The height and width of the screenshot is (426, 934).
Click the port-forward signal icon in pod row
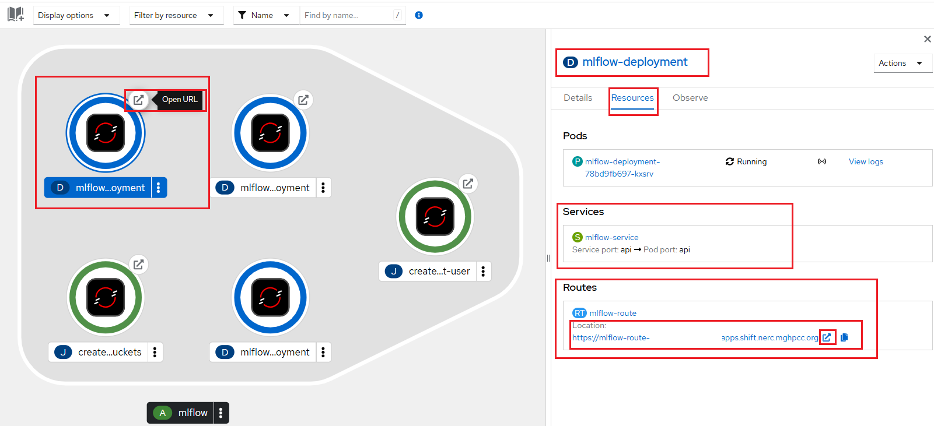tap(822, 161)
